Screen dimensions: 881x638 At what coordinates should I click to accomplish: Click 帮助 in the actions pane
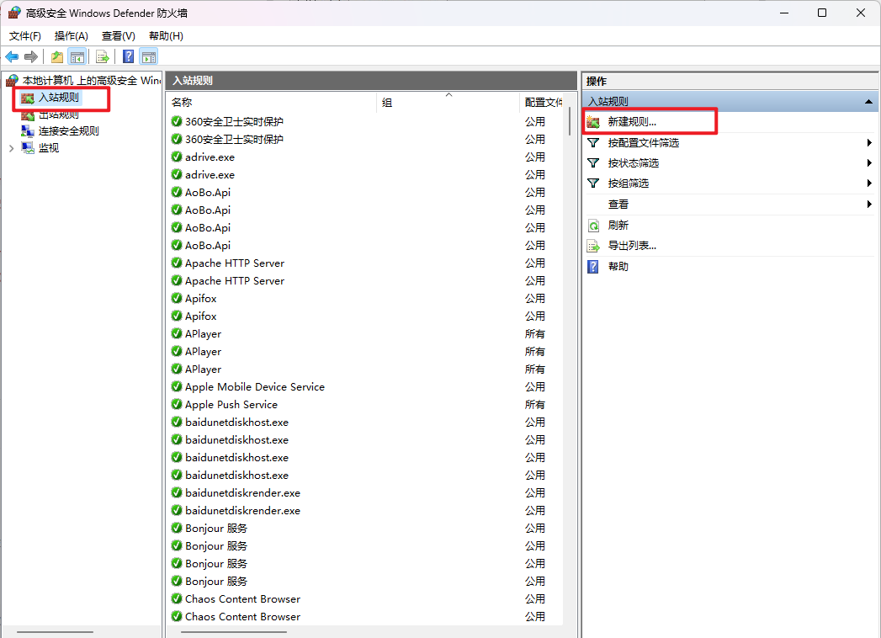(x=618, y=267)
